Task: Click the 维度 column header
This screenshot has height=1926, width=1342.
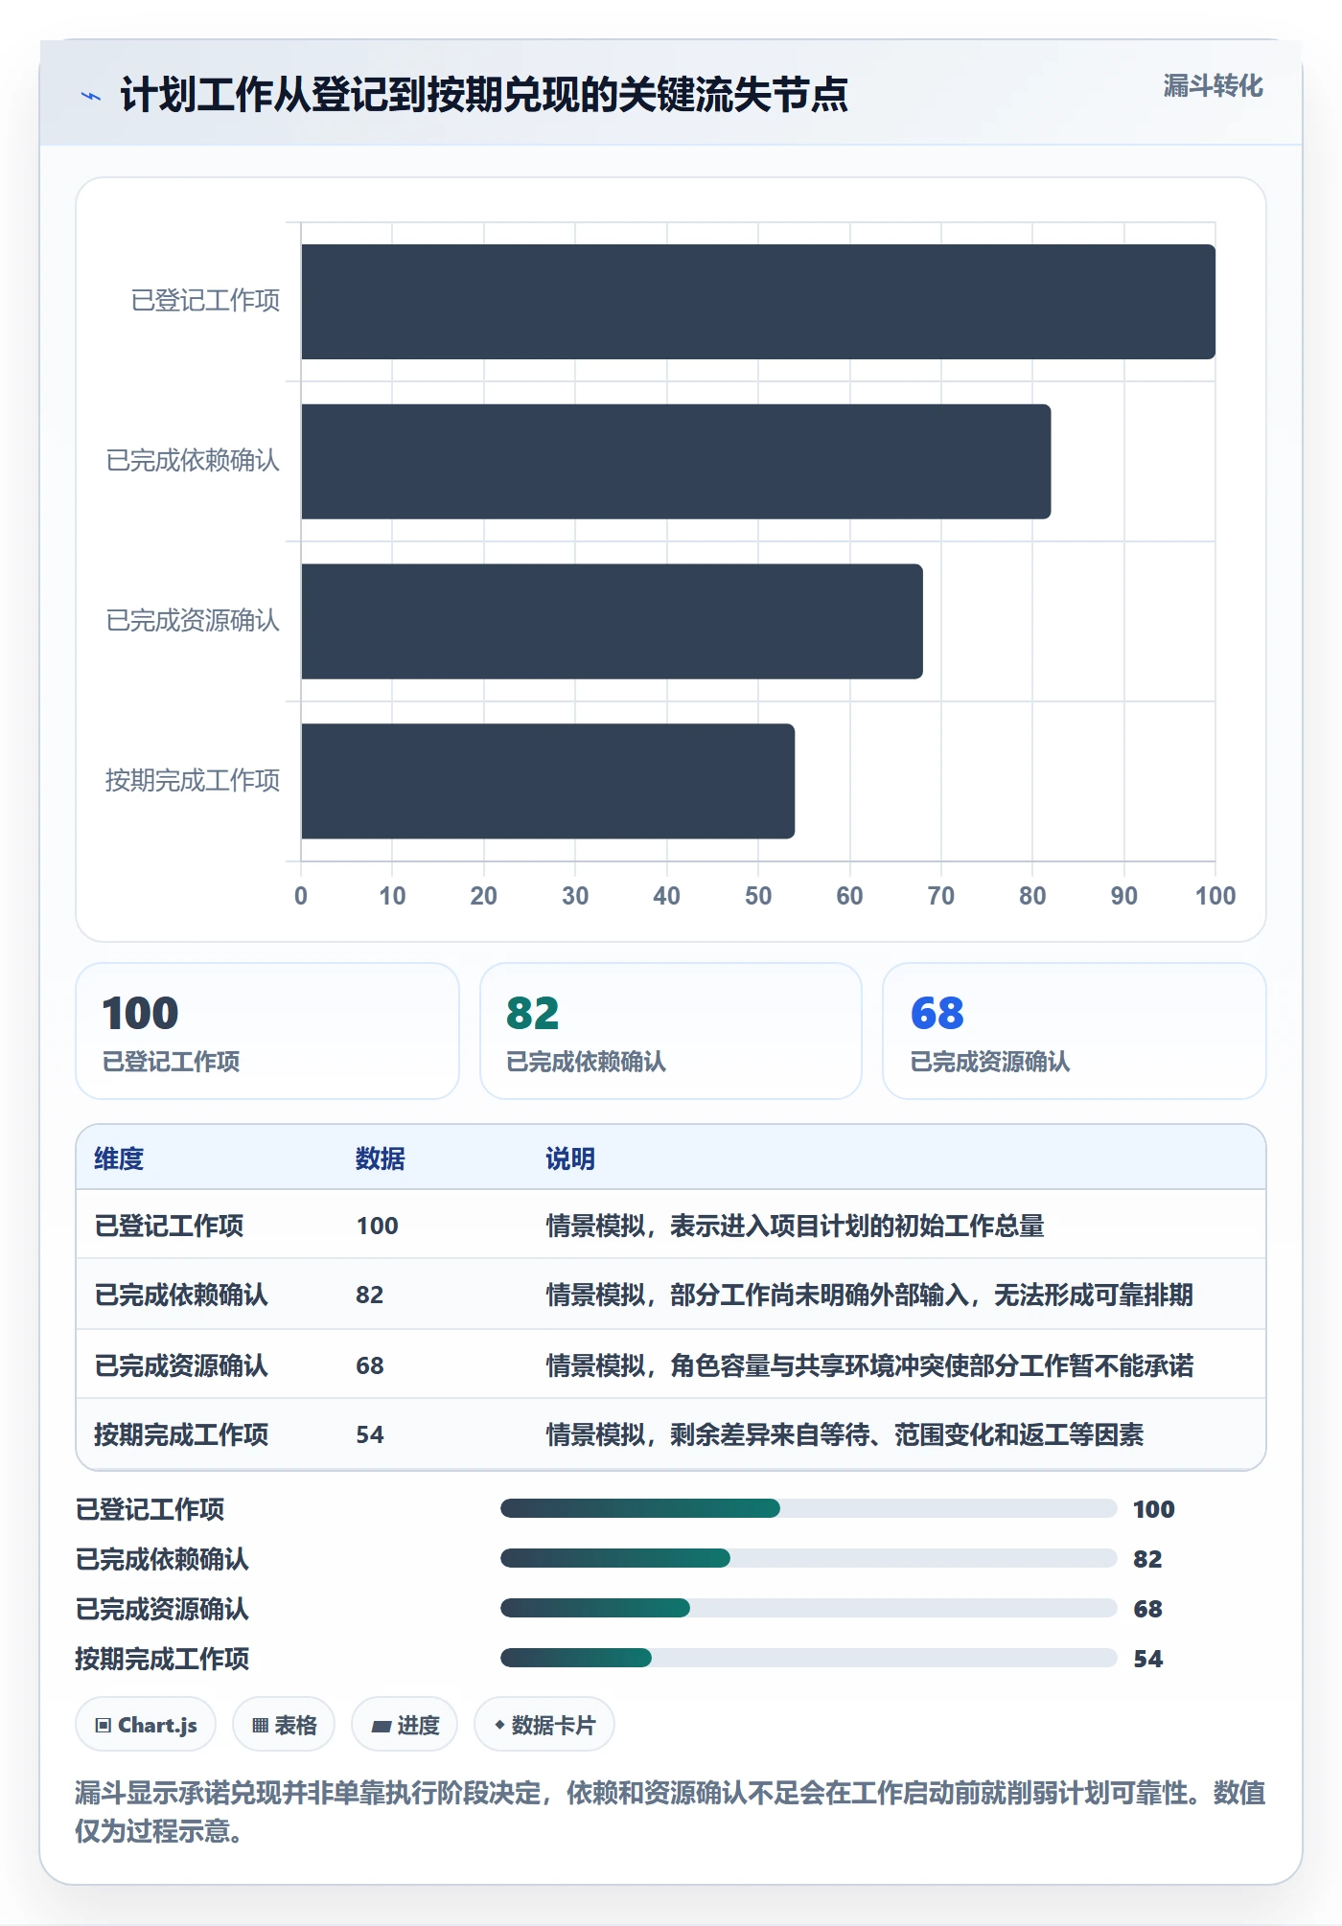Action: 119,1158
